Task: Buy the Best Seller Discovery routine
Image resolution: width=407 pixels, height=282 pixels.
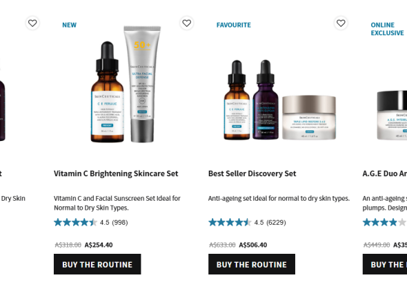Action: point(252,264)
